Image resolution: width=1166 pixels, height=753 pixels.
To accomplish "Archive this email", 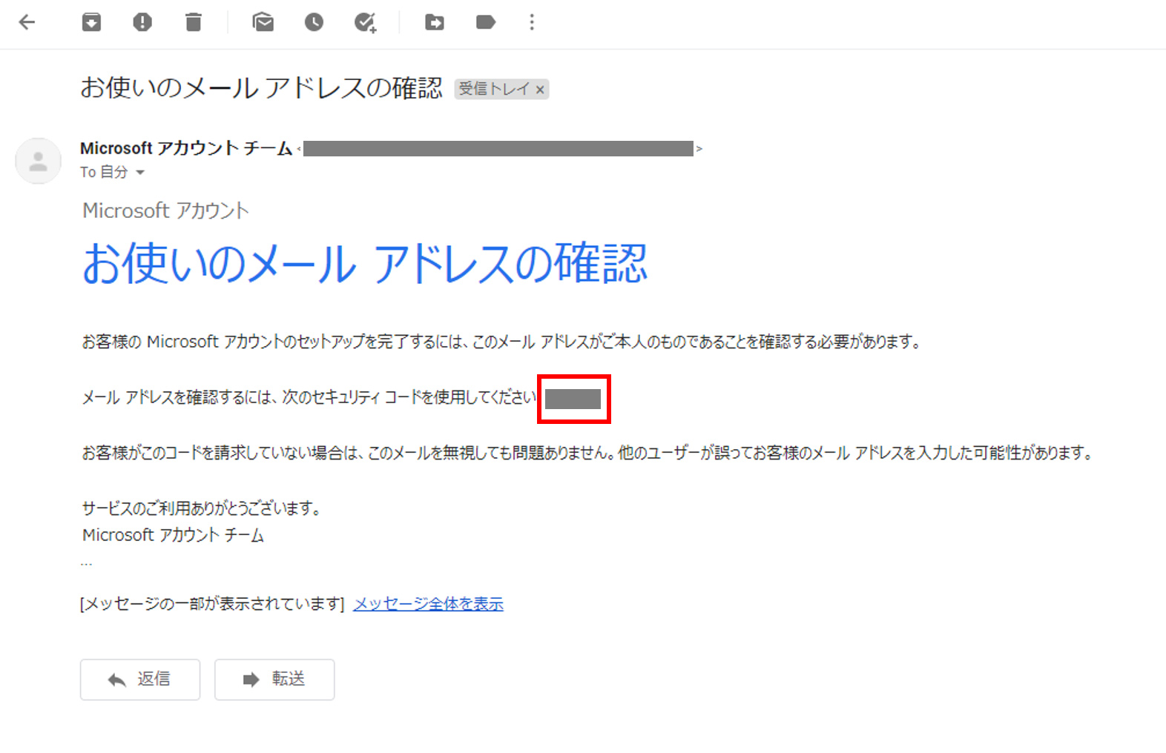I will click(x=91, y=22).
